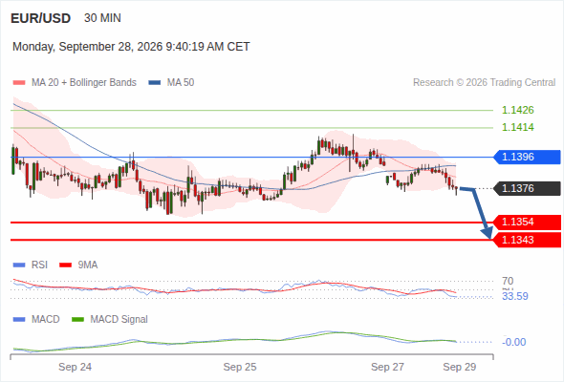Click the 1.1426 resistance level label
The image size is (564, 382).
(x=517, y=110)
